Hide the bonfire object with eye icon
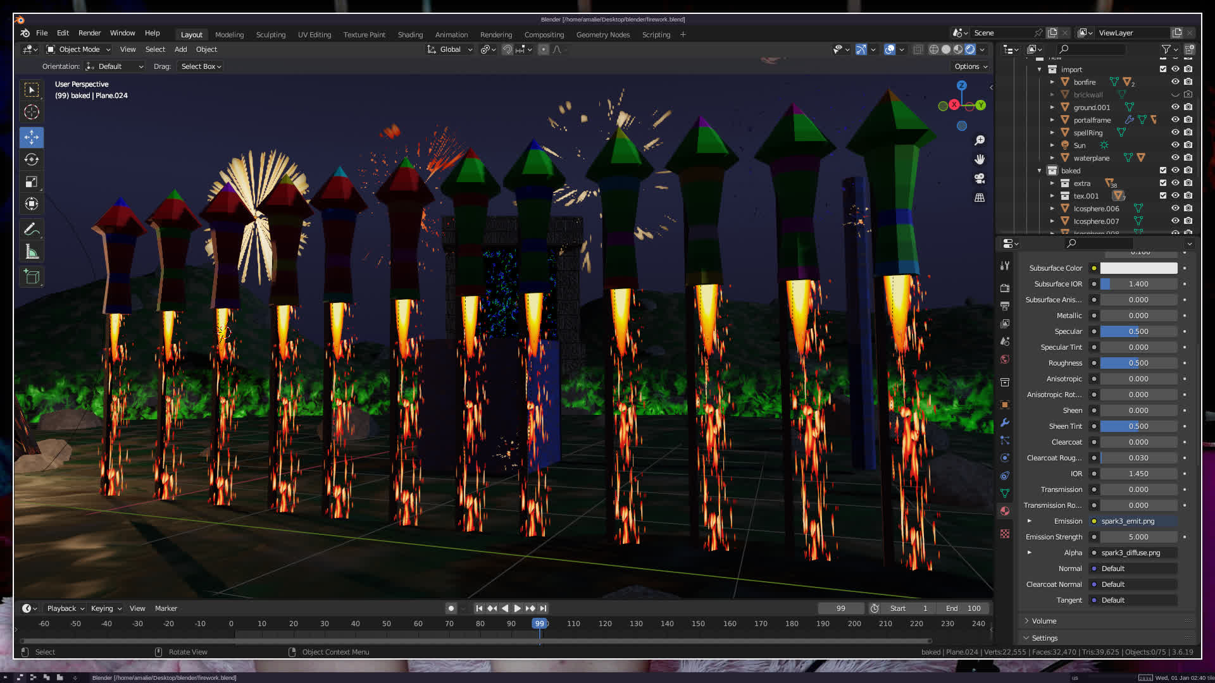The height and width of the screenshot is (683, 1215). click(x=1175, y=82)
